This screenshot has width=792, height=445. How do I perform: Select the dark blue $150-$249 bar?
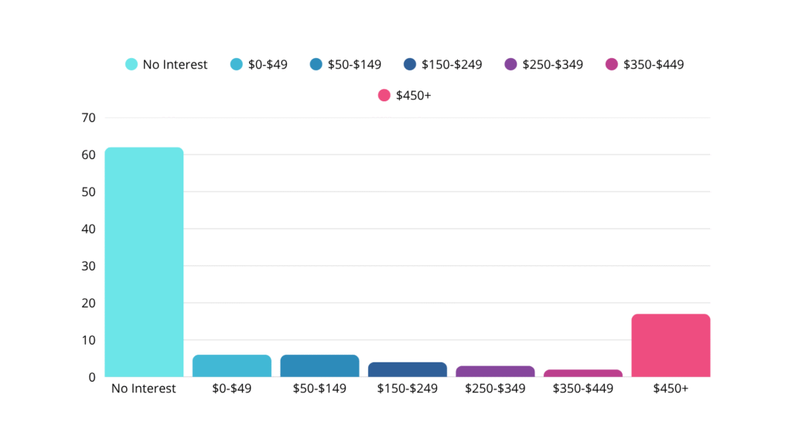click(x=408, y=369)
